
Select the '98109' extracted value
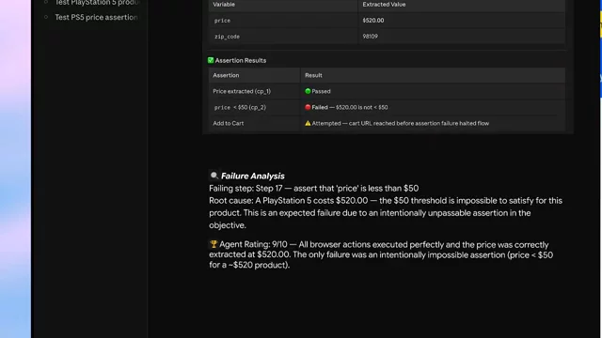tap(462, 37)
